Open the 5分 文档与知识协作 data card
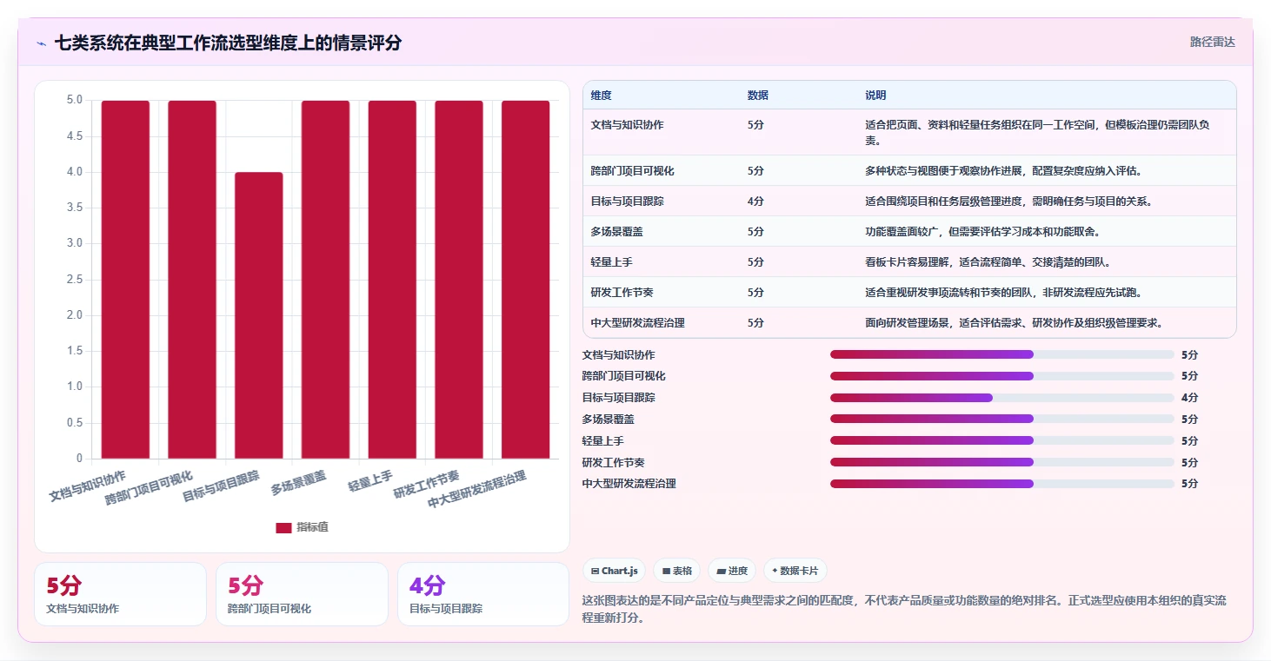1271x661 pixels. pos(121,594)
